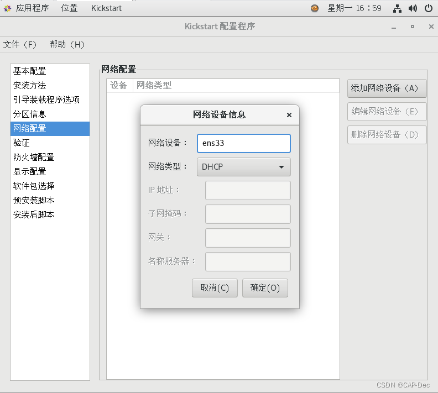Open the 位置 menu in the top panel

pos(69,8)
